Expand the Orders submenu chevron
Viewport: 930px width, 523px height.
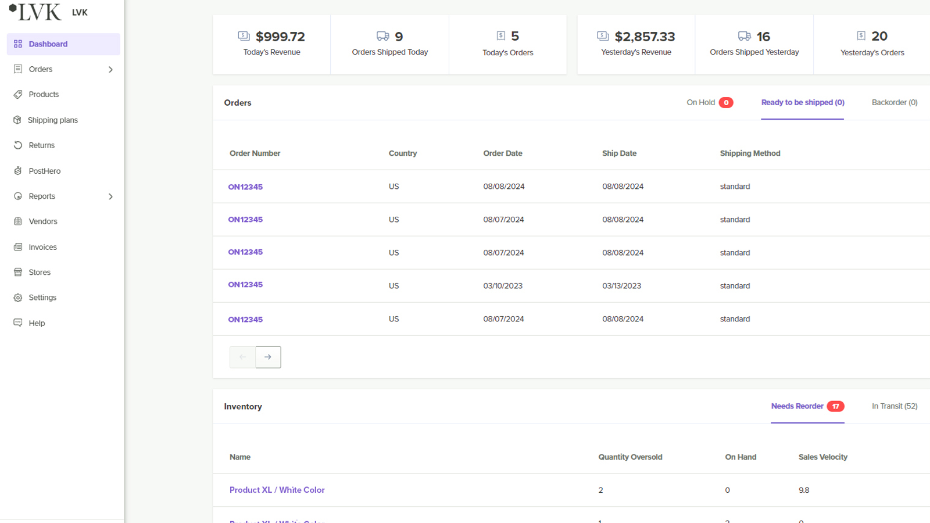[110, 70]
